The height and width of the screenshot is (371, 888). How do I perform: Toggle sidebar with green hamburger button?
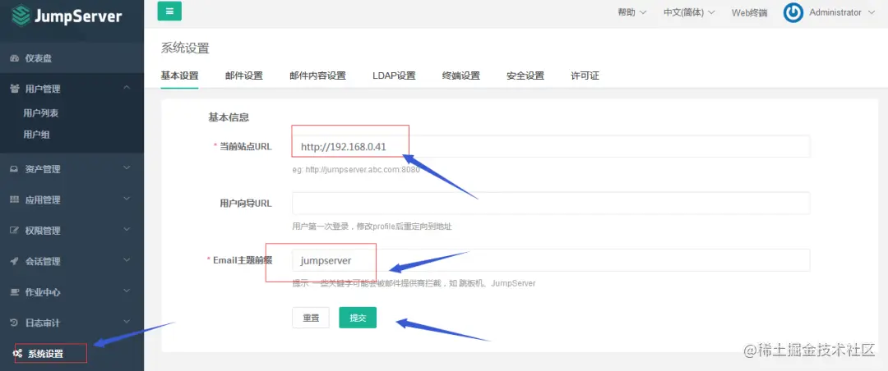coord(169,11)
